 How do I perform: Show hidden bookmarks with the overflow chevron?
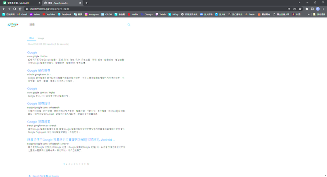[309, 15]
